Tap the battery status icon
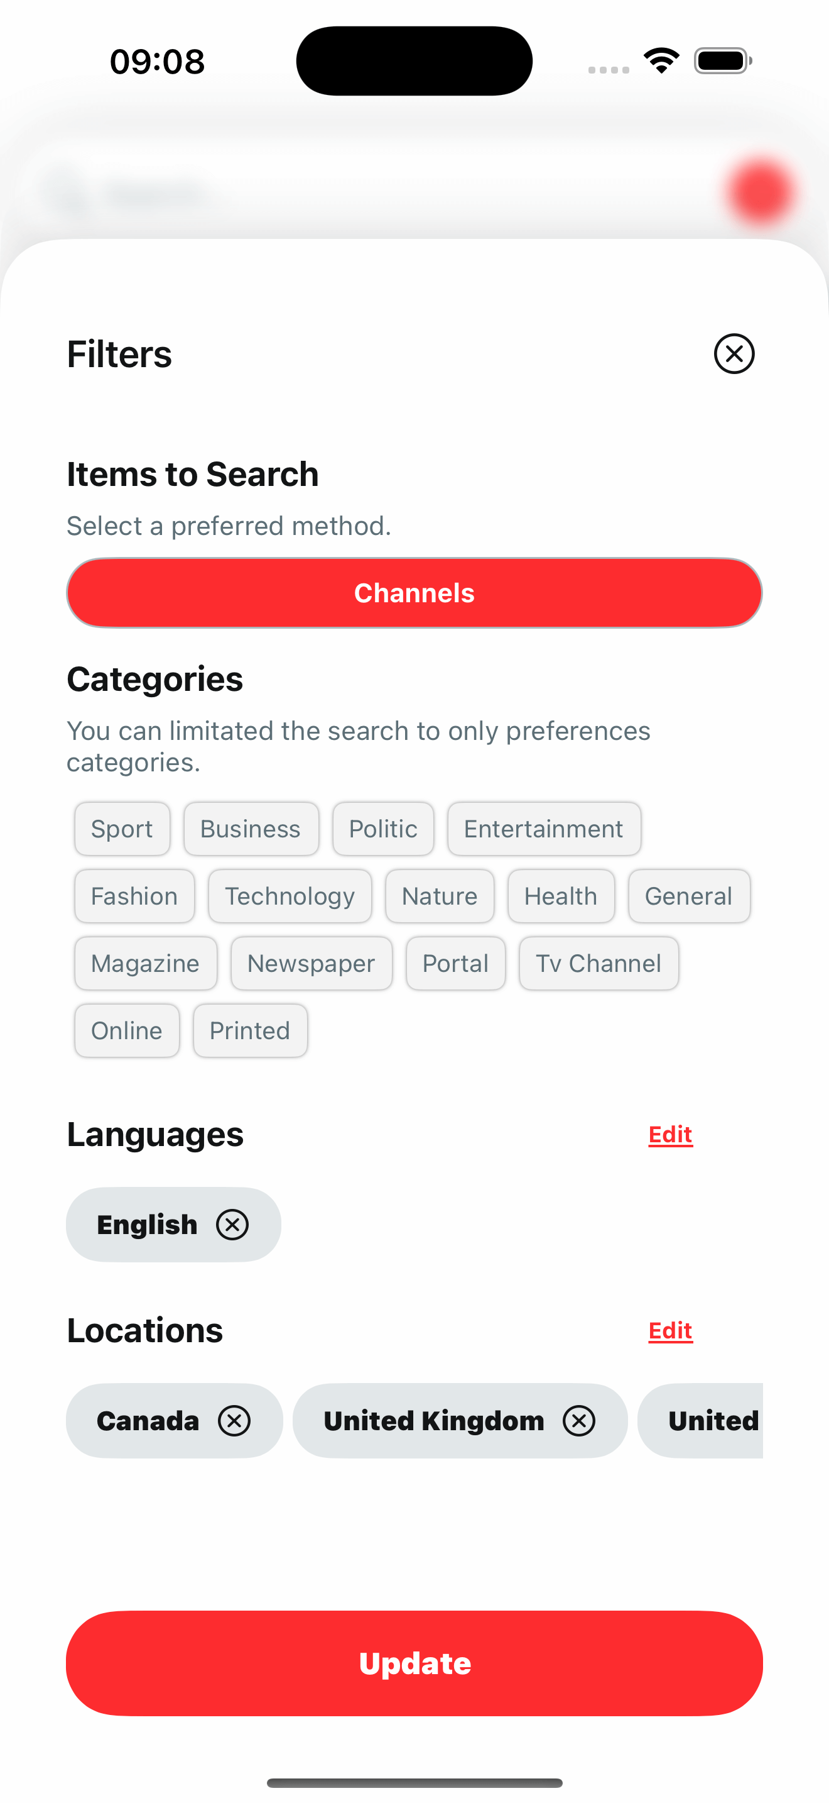This screenshot has height=1803, width=829. click(723, 61)
